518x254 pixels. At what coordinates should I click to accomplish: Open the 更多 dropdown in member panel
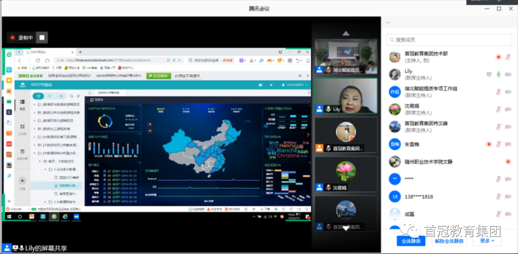tap(487, 241)
